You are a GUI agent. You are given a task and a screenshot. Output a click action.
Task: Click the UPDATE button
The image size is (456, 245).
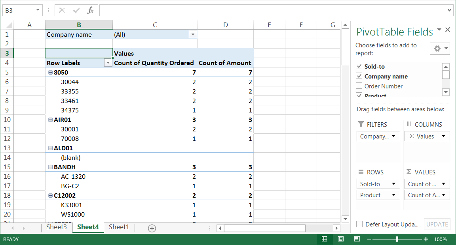tap(437, 224)
